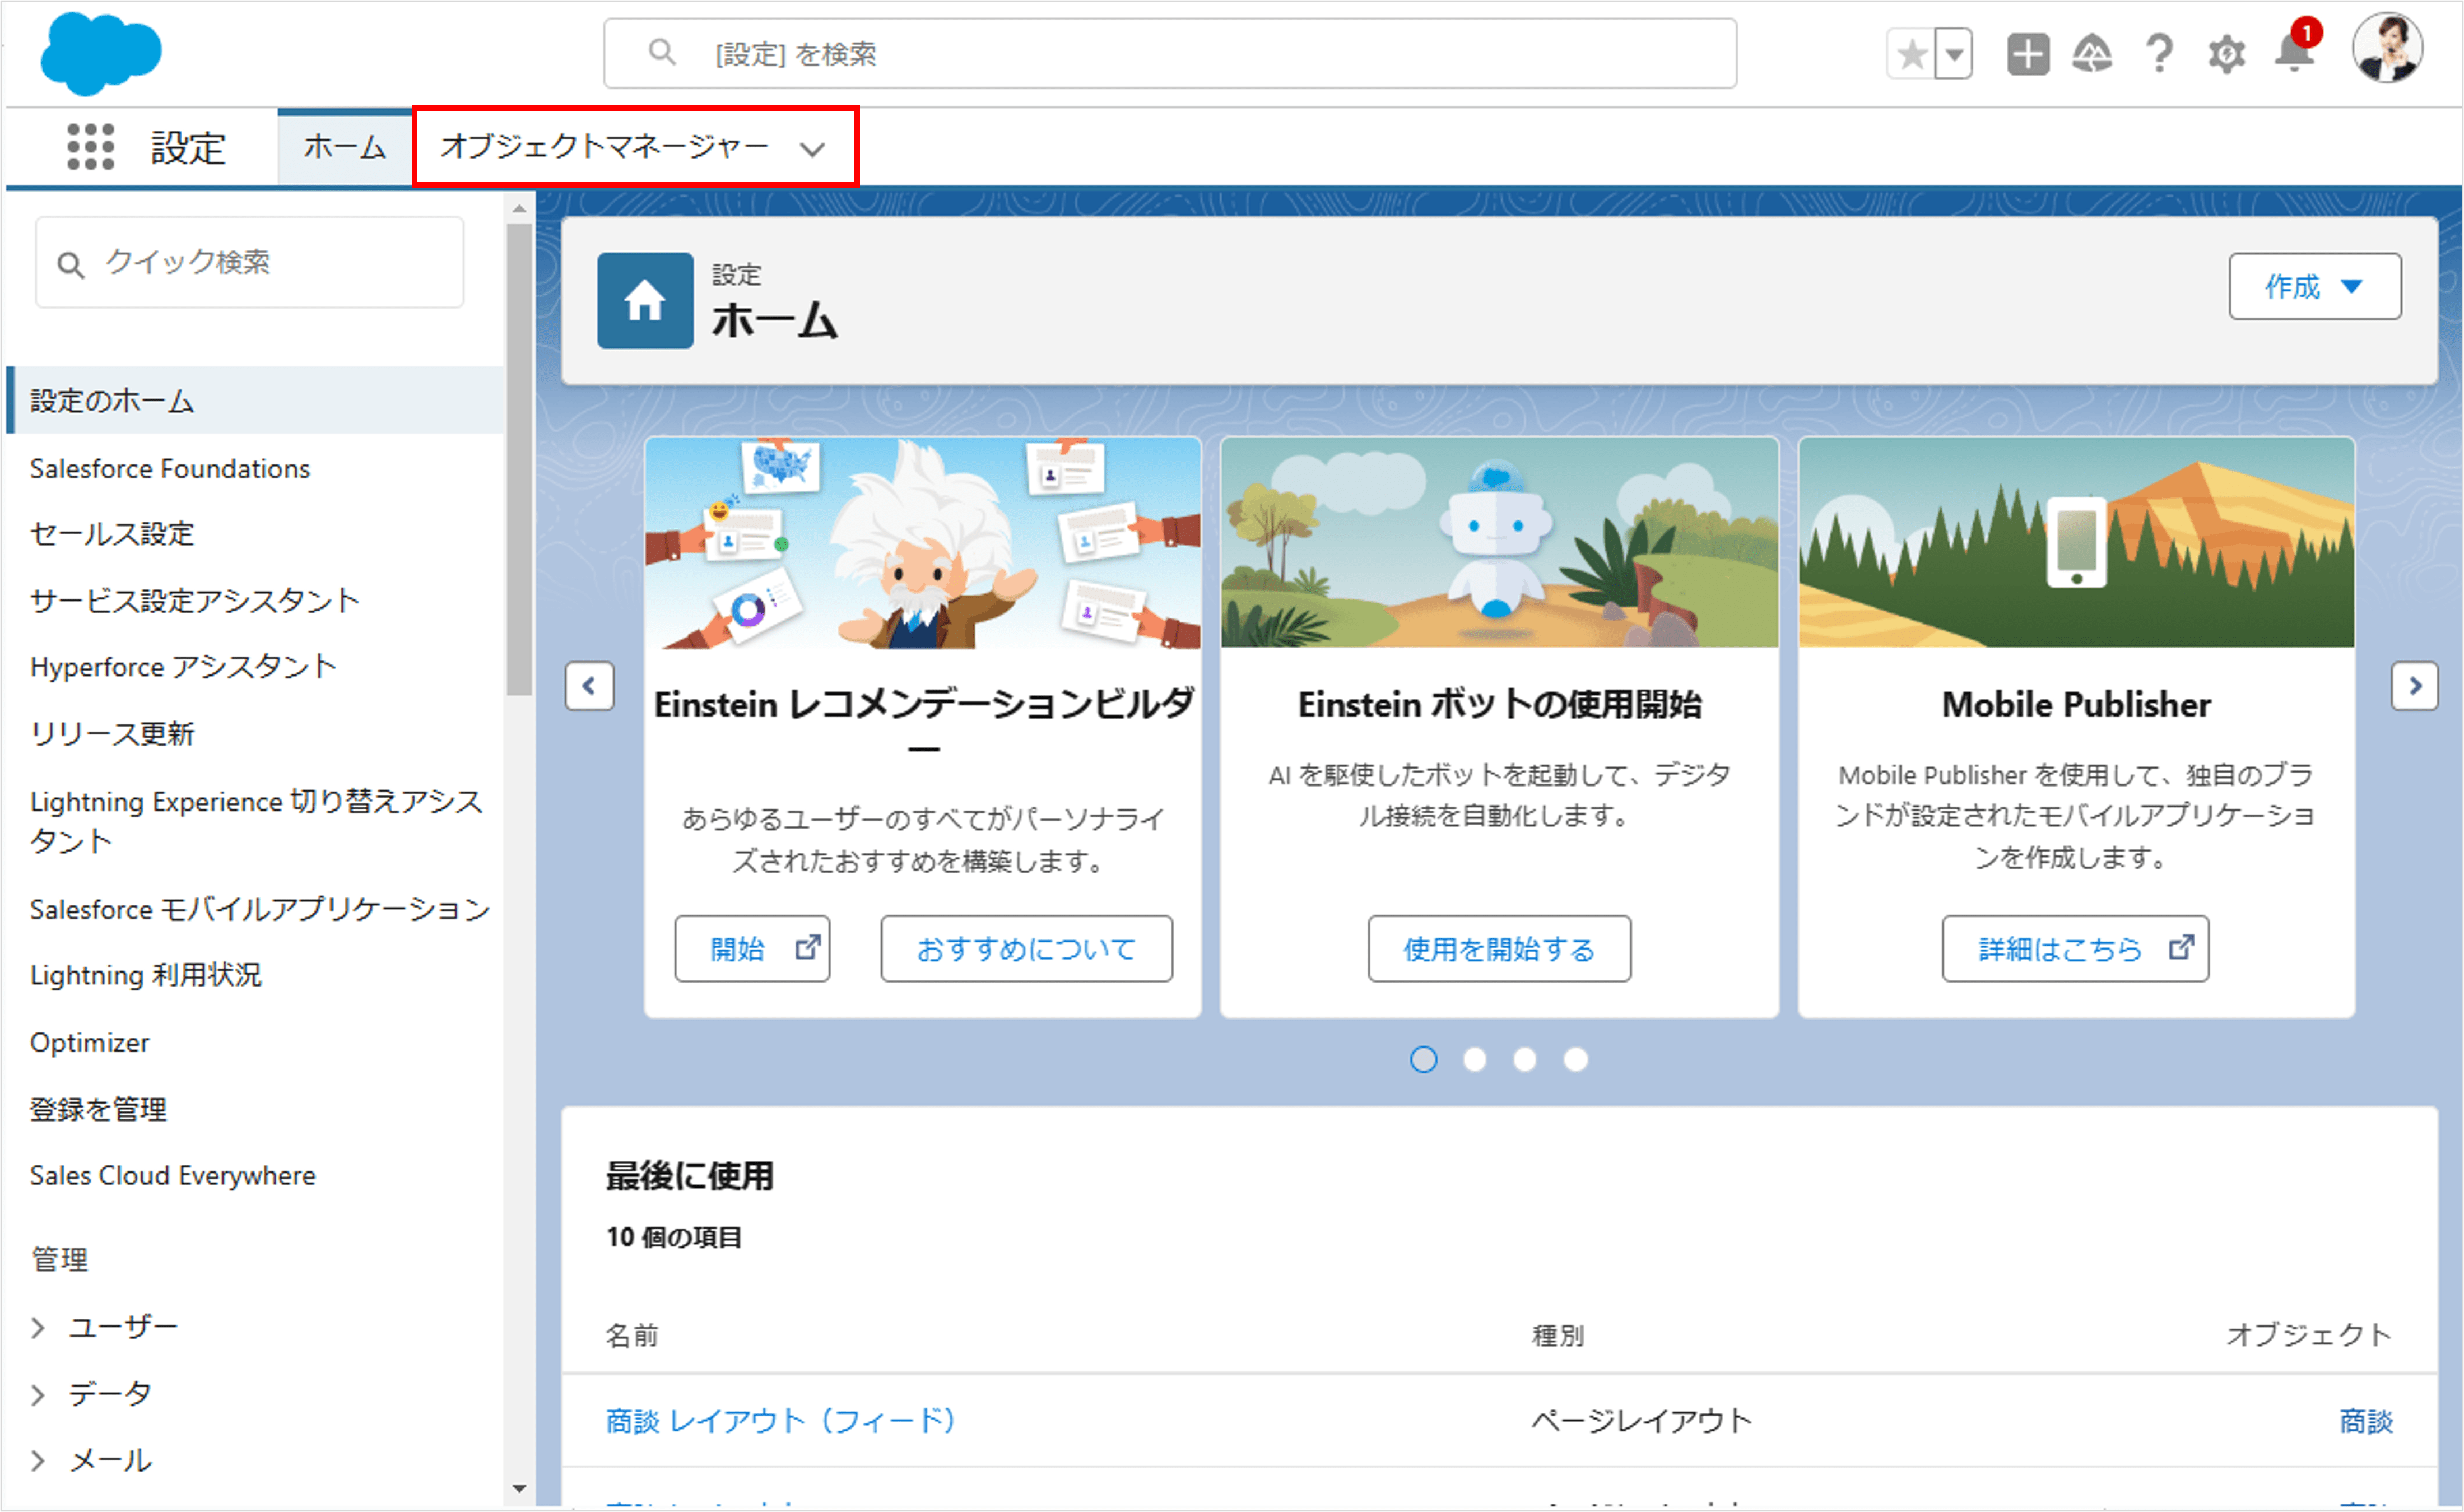Click the quick find magnifier icon
Screen dimensions: 2464x1512
(x=70, y=265)
